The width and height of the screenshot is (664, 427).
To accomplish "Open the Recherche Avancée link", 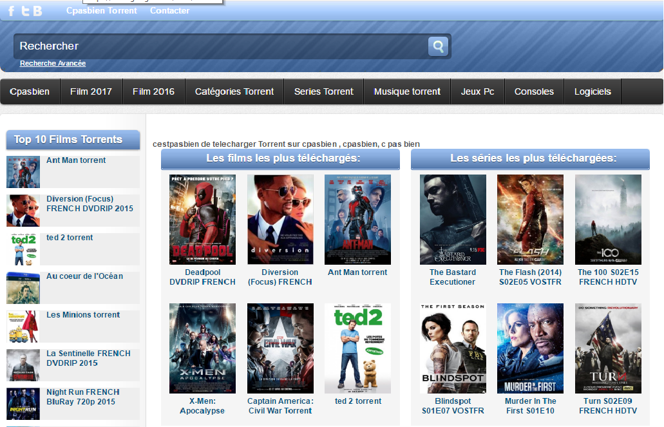I will pyautogui.click(x=53, y=63).
